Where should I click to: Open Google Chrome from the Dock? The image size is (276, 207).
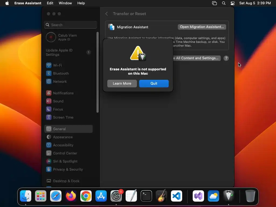(x=86, y=196)
